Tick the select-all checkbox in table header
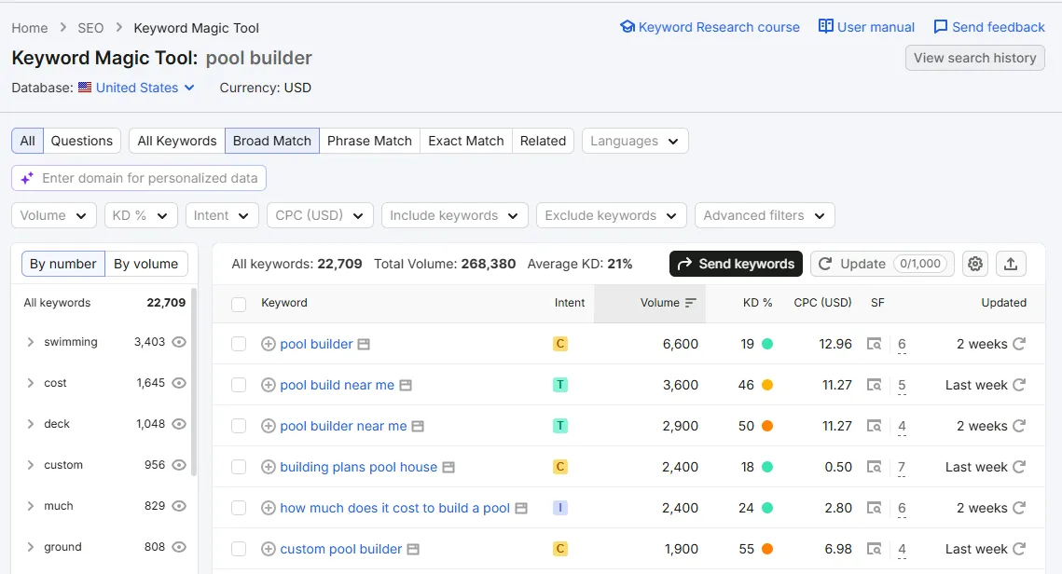Screen dimensions: 1062x574 coord(239,304)
